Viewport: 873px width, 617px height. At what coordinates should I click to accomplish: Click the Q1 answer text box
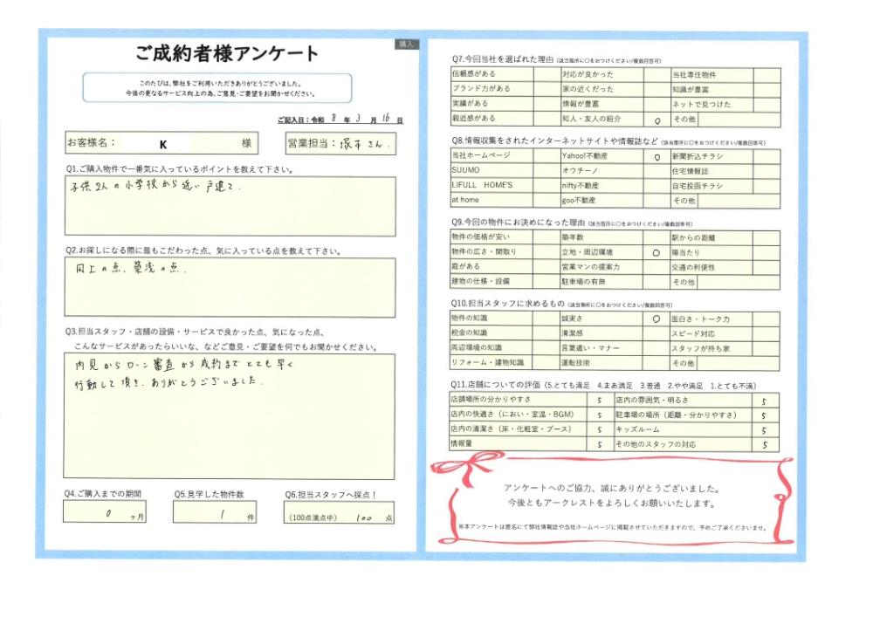point(230,207)
